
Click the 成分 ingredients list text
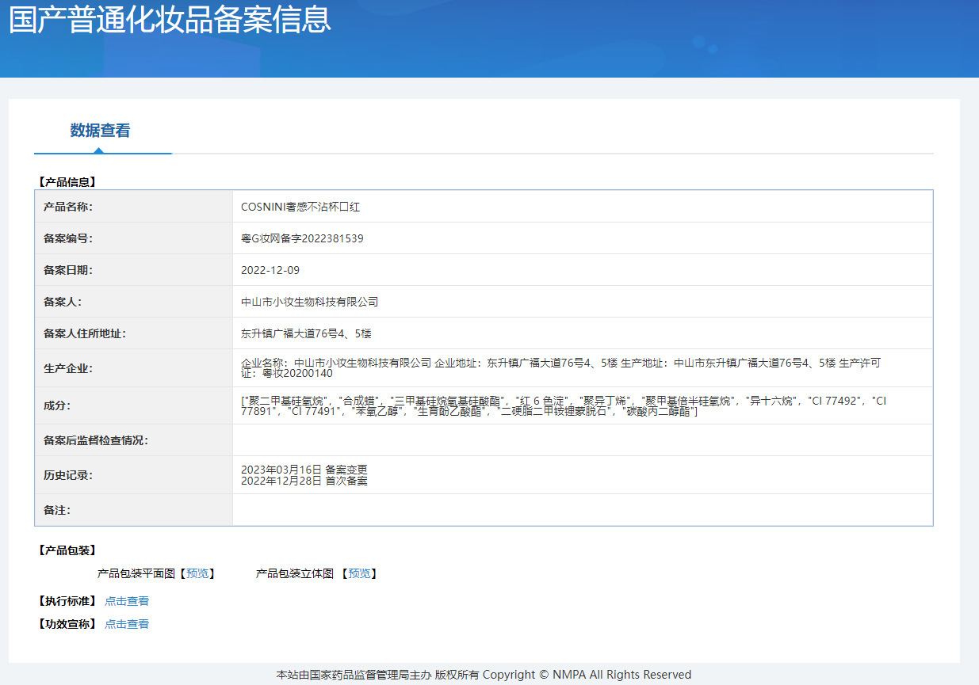[564, 406]
